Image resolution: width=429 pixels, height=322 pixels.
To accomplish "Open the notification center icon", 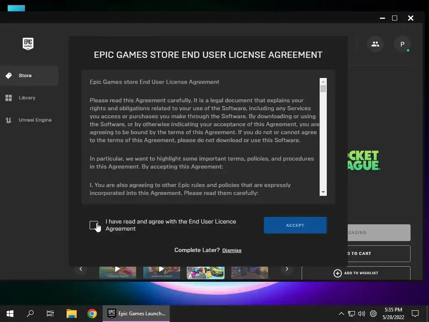I will [415, 314].
